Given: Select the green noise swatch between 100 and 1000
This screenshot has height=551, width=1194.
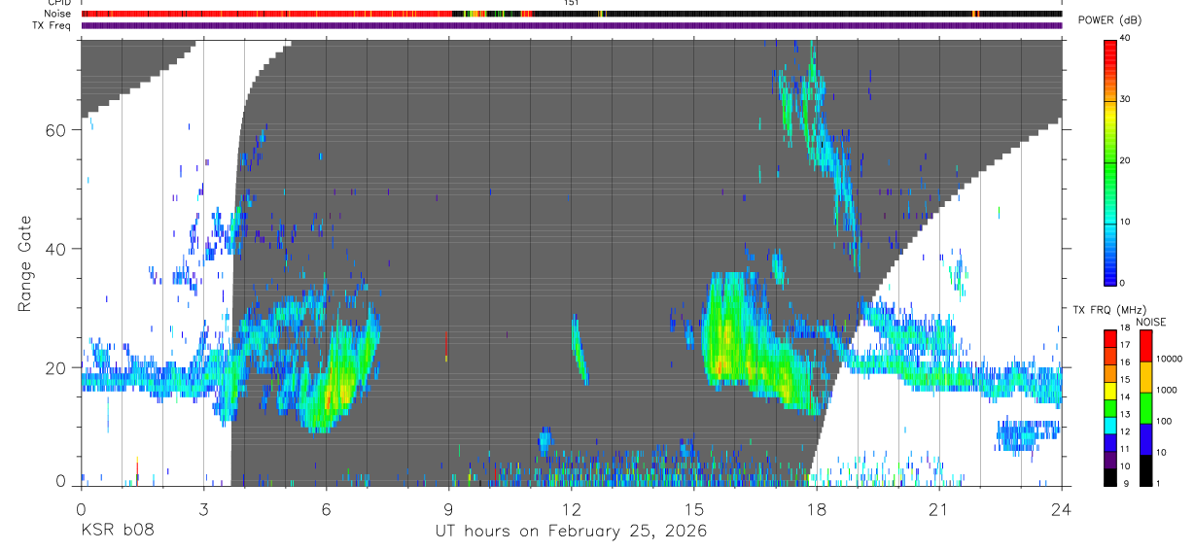Looking at the screenshot, I should click(1144, 408).
